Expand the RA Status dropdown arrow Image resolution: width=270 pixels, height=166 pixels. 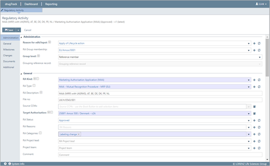(248, 120)
